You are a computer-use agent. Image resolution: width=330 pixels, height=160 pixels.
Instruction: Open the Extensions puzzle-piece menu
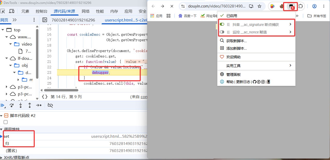[300, 6]
